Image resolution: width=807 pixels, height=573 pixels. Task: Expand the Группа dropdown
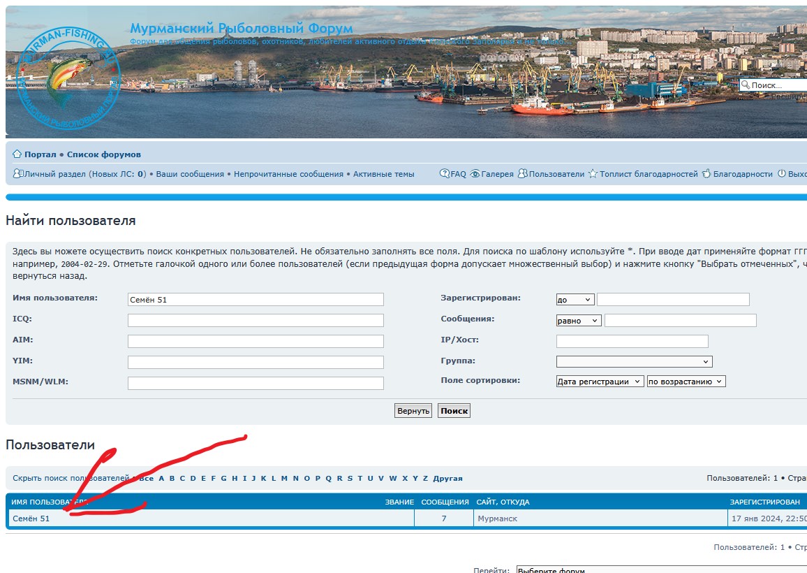[634, 362]
